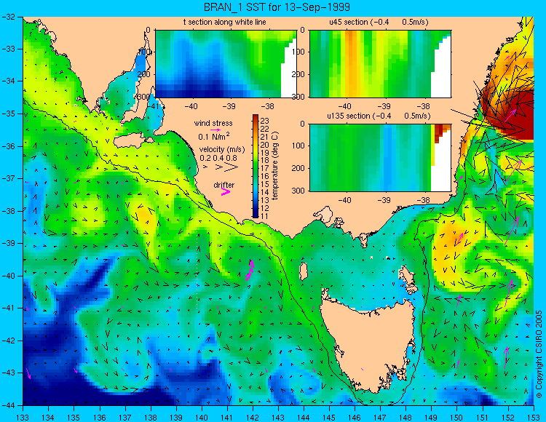This screenshot has height=422, width=546.
Task: Click colorbar value 17
Action: click(265, 169)
